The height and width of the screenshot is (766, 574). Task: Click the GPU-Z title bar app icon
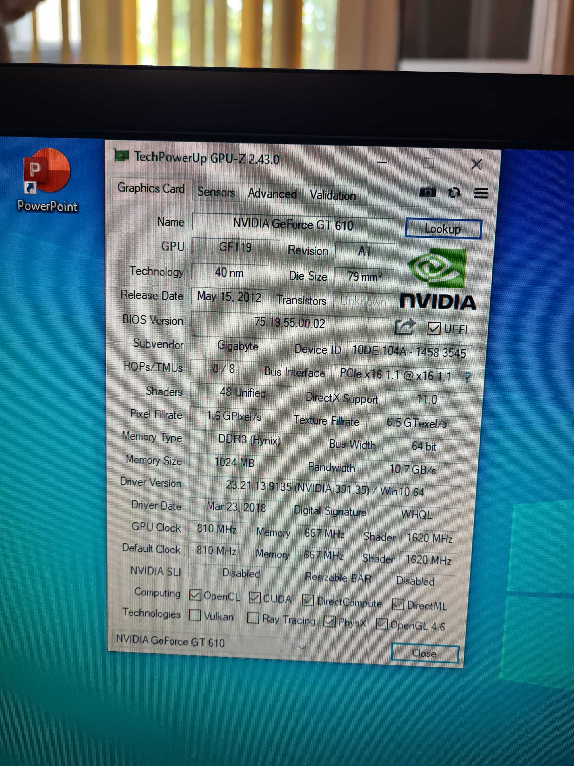(121, 156)
